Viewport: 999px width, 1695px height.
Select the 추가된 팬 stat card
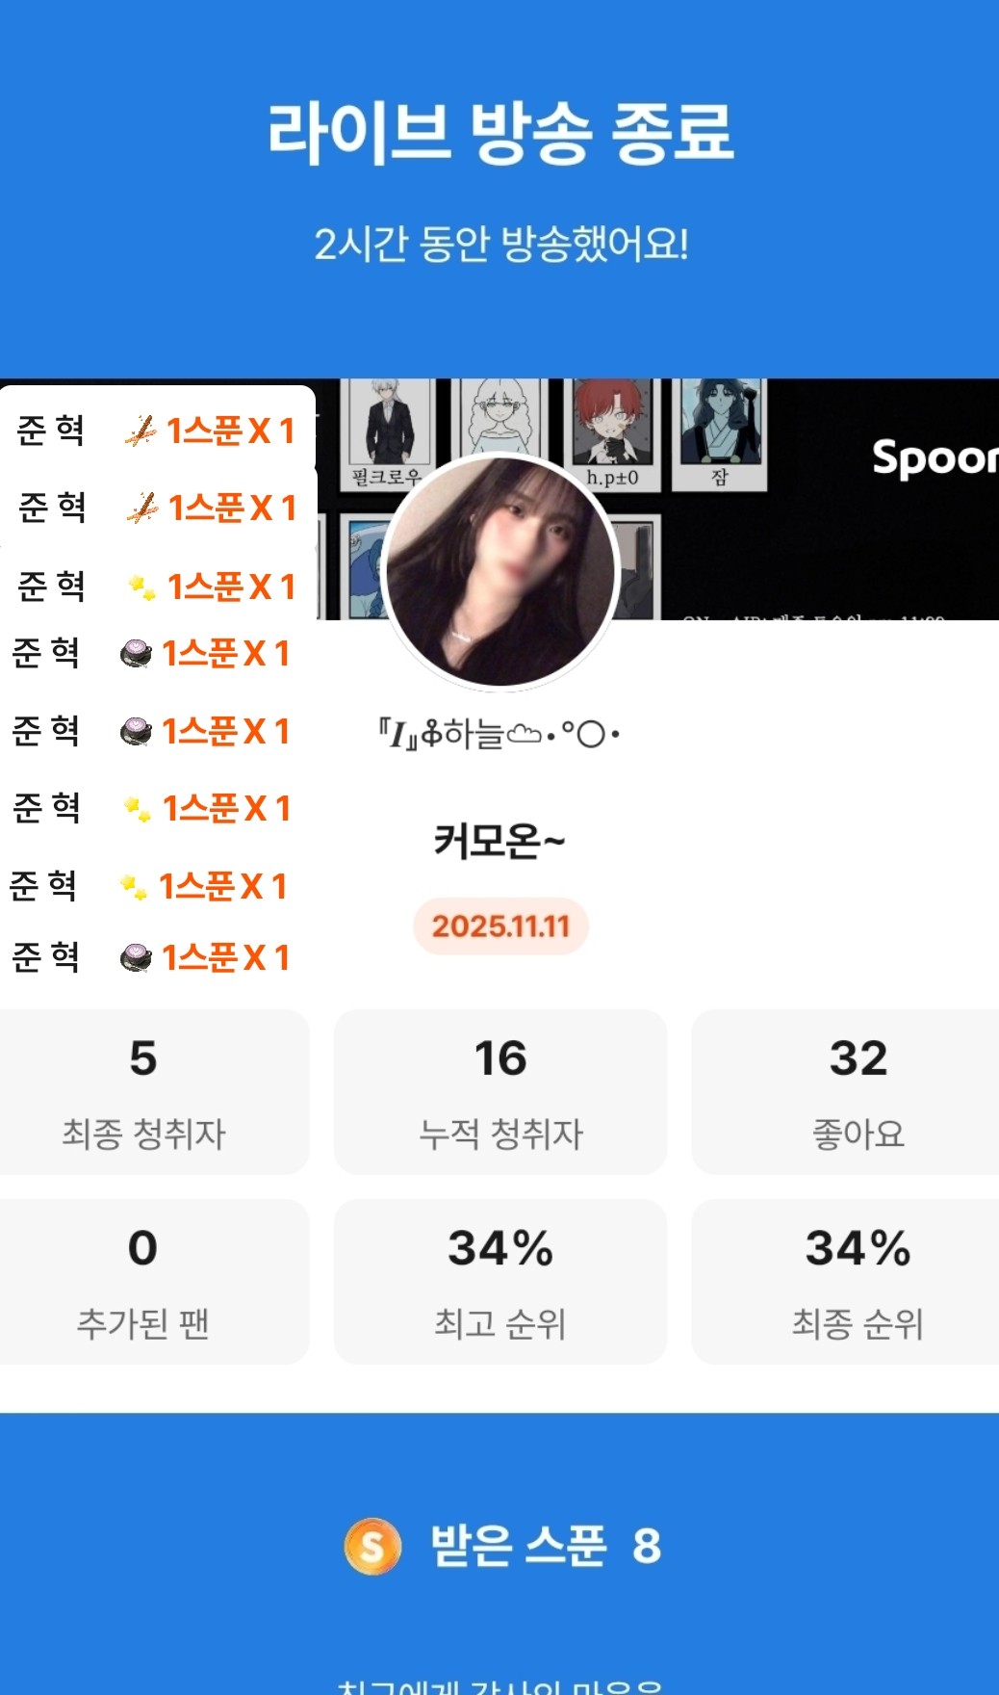tap(144, 1282)
